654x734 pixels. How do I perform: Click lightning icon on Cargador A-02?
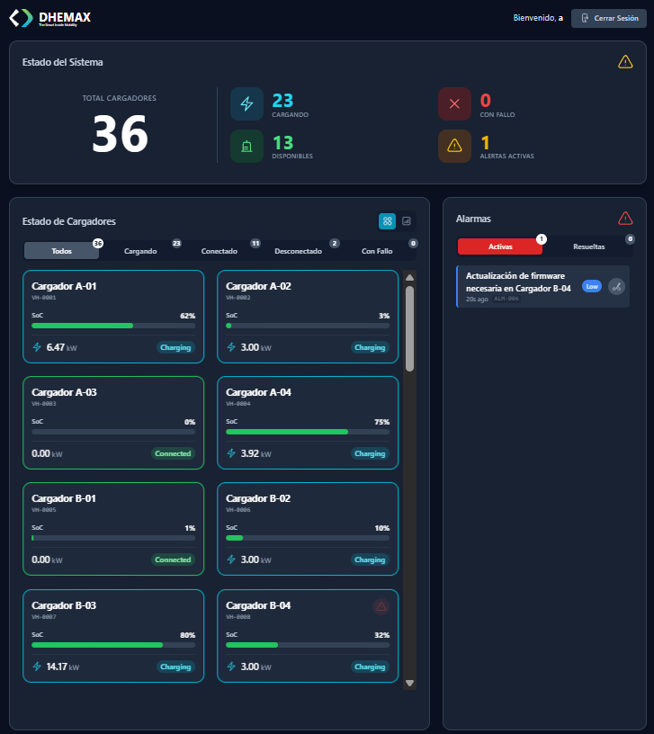[231, 347]
